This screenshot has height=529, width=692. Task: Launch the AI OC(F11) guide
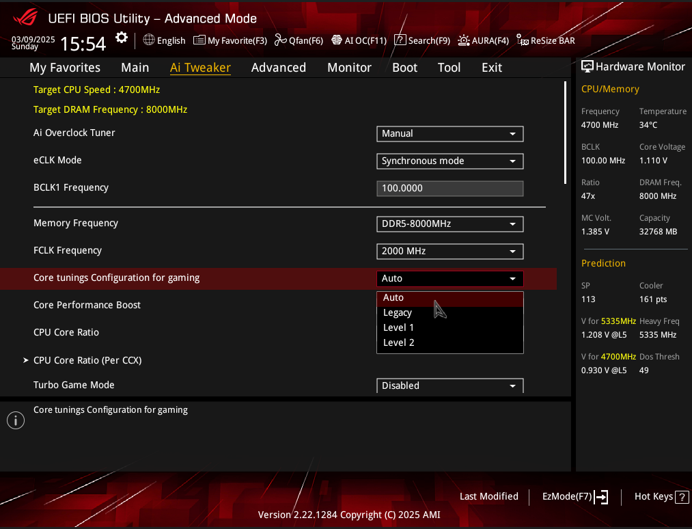[359, 40]
